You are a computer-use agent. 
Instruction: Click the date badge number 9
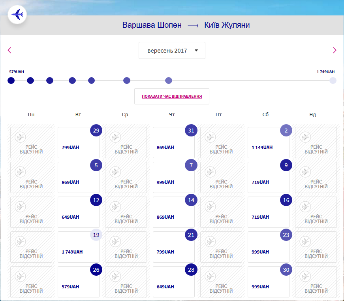tap(286, 165)
